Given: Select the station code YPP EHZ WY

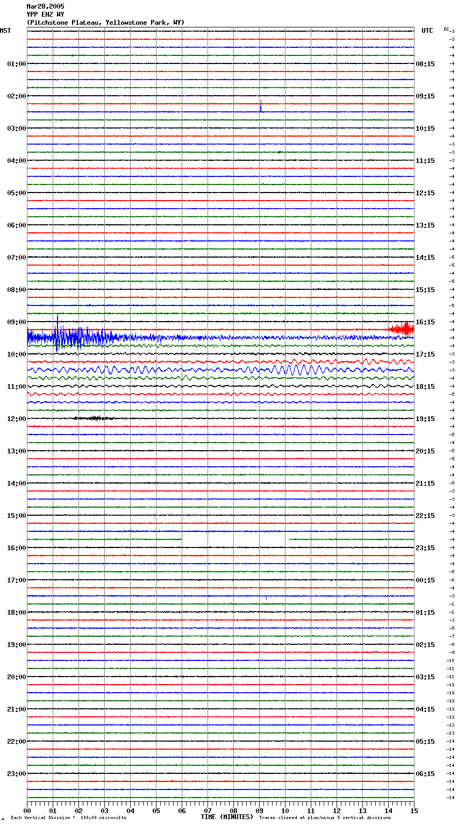Looking at the screenshot, I should 45,15.
